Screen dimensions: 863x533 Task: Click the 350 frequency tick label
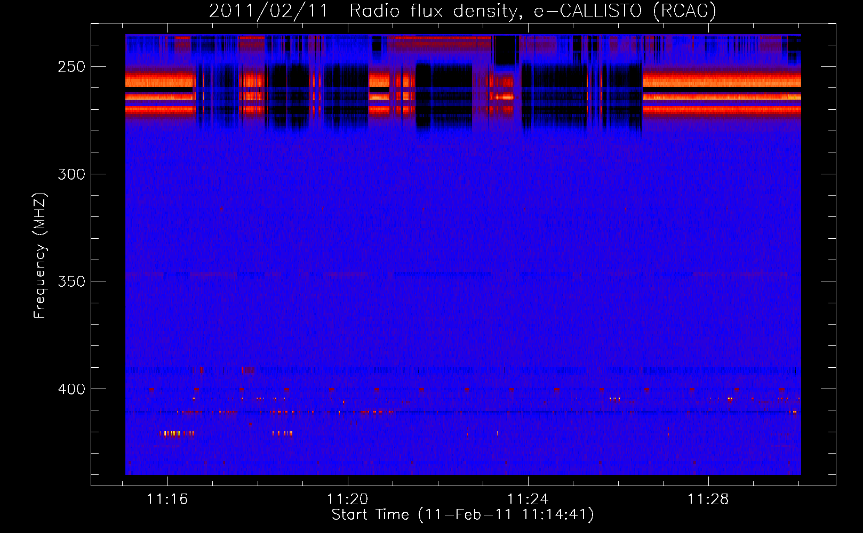[71, 281]
